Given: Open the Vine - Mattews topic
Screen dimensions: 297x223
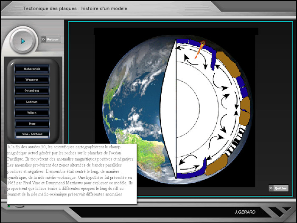Looking at the screenshot, I should tap(32, 134).
